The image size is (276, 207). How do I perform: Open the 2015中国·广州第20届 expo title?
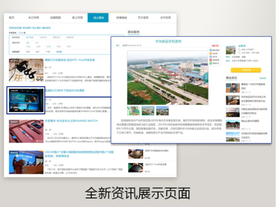79,154
